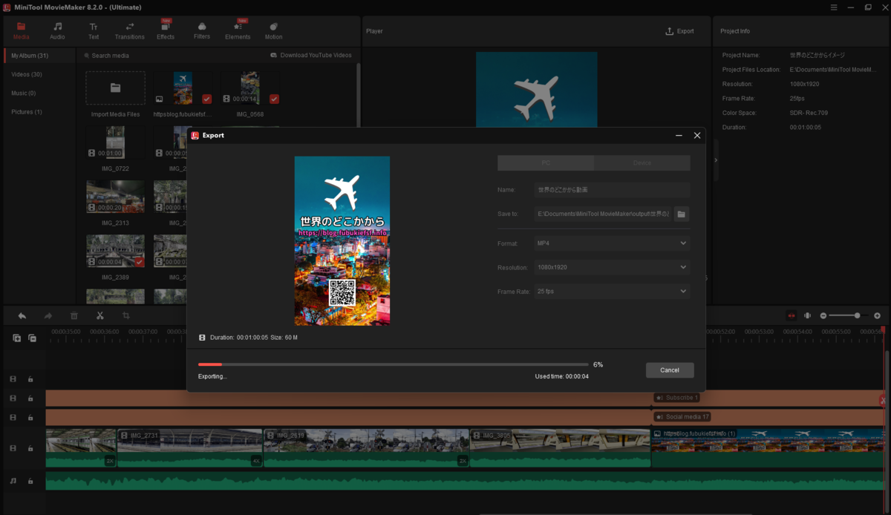Image resolution: width=891 pixels, height=515 pixels.
Task: Toggle lock on Subscribe 1 track
Action: 30,398
